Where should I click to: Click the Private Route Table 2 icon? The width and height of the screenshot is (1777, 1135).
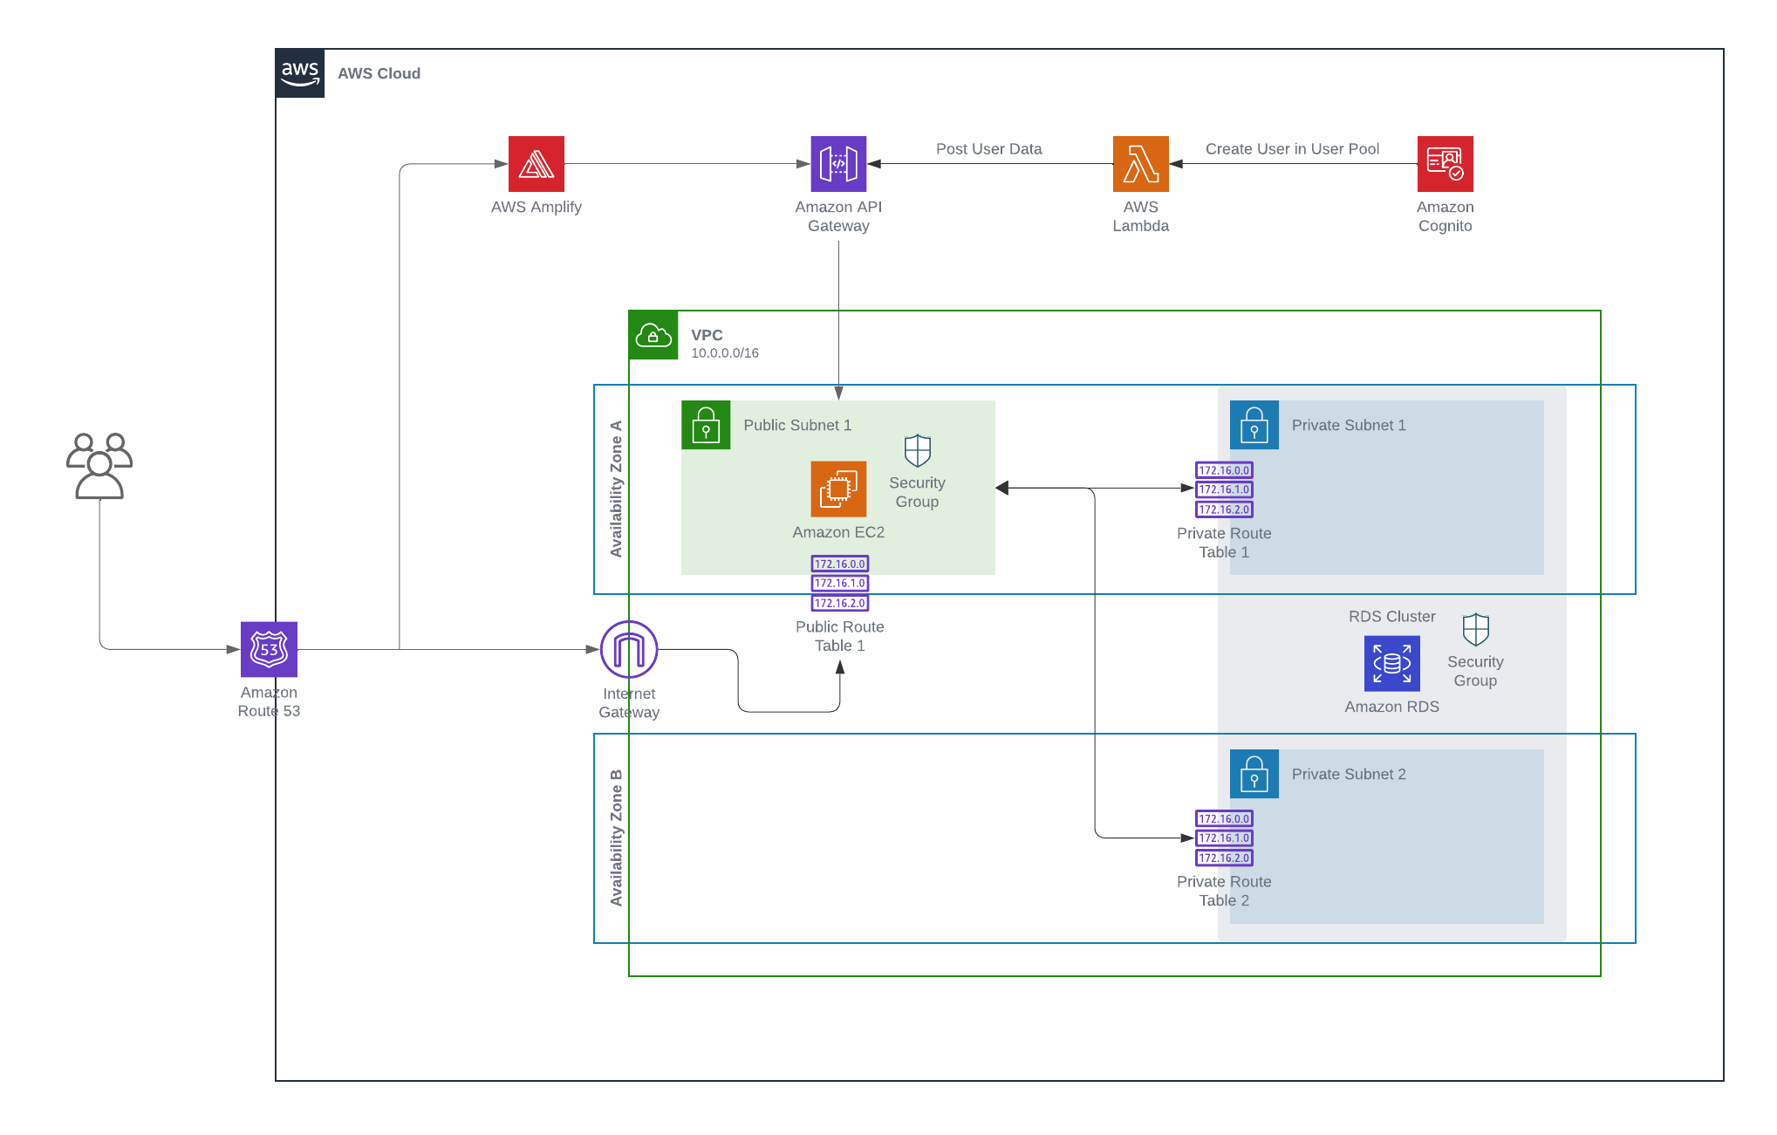click(x=1224, y=838)
